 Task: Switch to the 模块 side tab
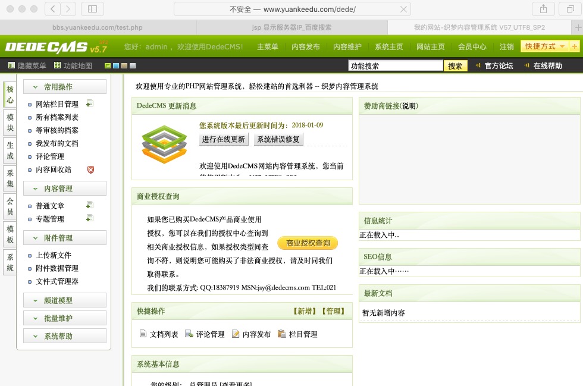tap(10, 123)
